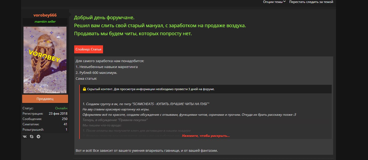
Task: Click greeting line Добрый день форумчане
Action: point(104,18)
